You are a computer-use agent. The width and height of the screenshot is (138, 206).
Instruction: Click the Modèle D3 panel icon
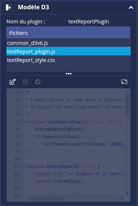(9, 7)
